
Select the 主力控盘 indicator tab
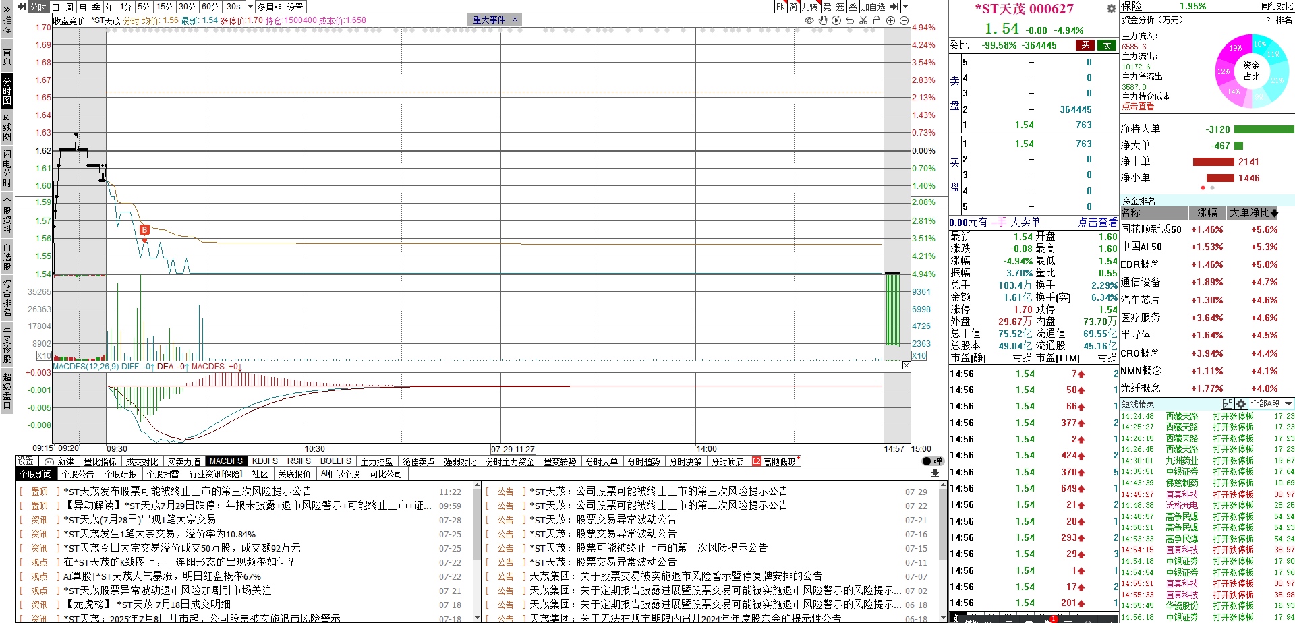[x=376, y=461]
